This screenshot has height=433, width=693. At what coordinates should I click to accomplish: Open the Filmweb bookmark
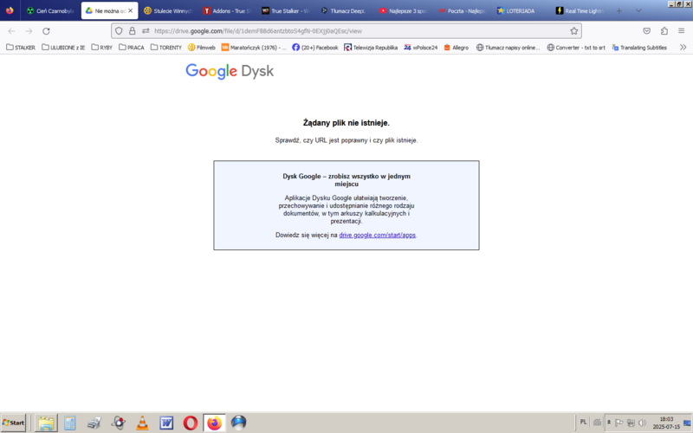pos(201,48)
